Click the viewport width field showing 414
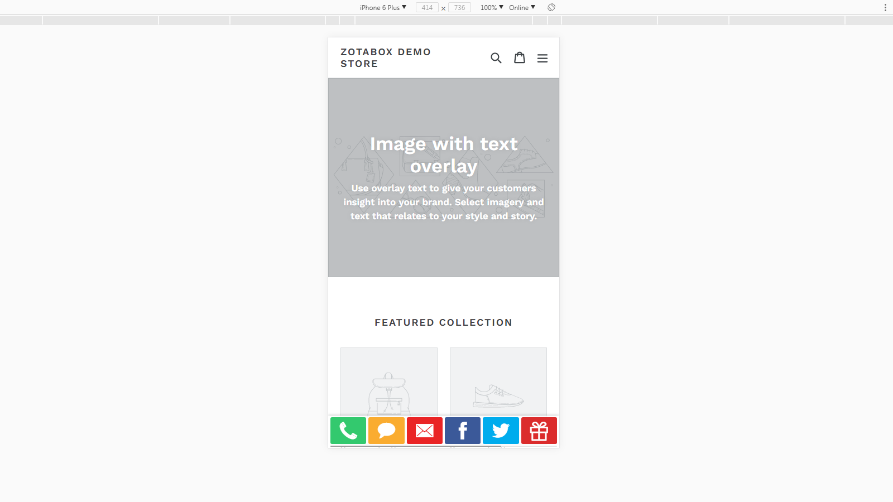The width and height of the screenshot is (893, 502). tap(427, 7)
